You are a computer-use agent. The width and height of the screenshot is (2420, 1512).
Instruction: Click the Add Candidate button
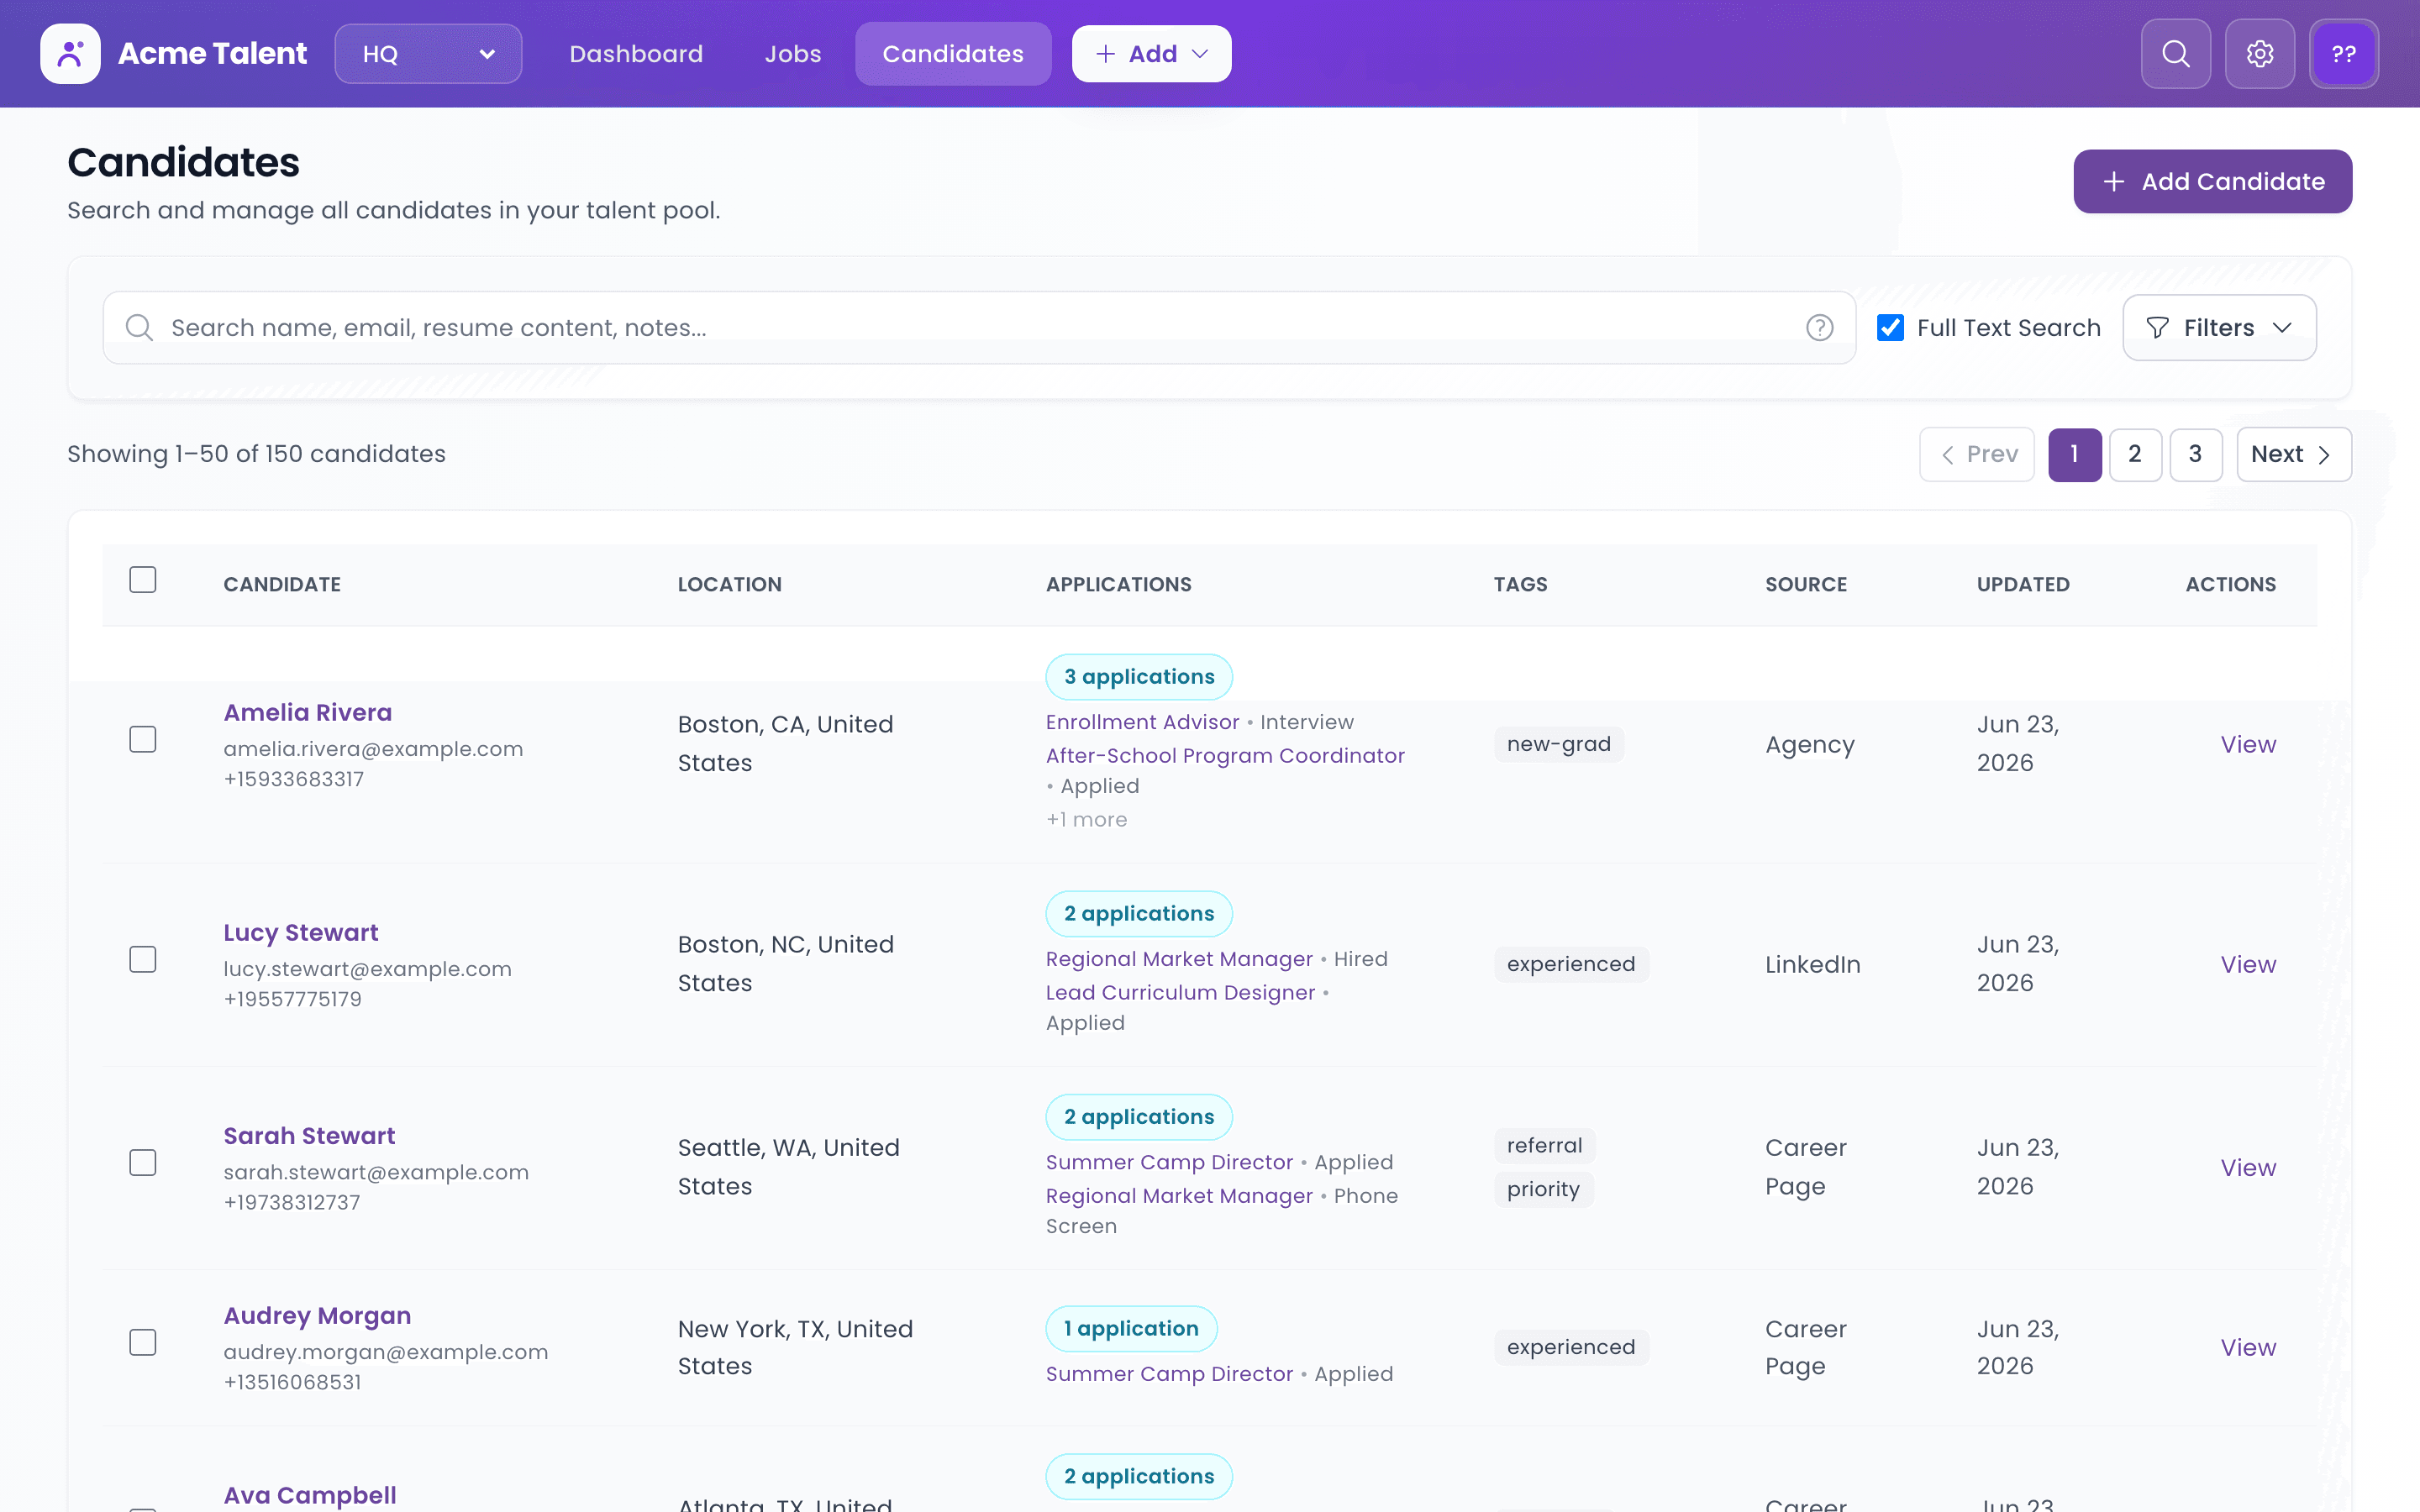coord(2212,181)
